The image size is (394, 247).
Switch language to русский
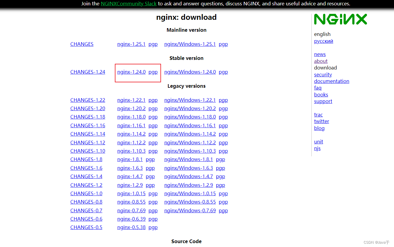[324, 41]
